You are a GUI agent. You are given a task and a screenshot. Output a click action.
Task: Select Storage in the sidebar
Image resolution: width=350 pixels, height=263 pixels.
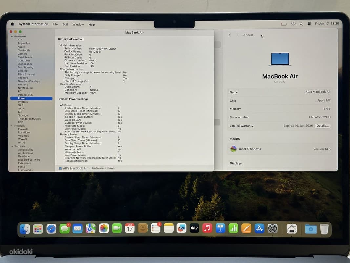23,115
